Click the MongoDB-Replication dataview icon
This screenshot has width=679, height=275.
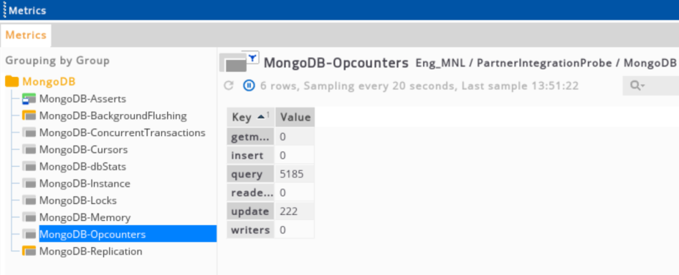[x=29, y=252]
